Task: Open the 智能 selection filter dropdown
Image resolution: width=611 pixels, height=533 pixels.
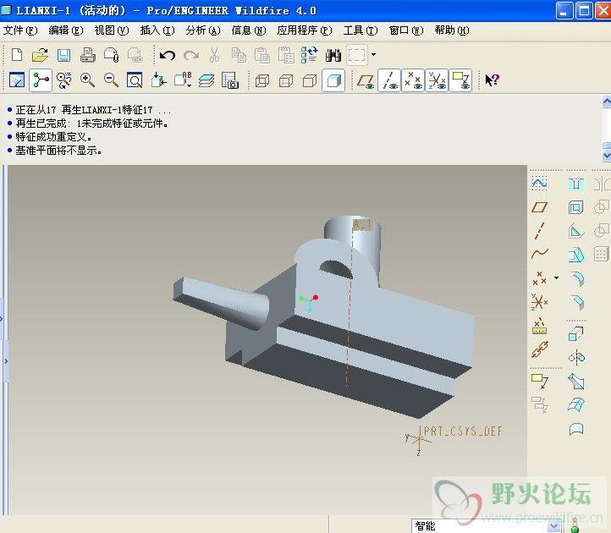Action: tap(554, 526)
